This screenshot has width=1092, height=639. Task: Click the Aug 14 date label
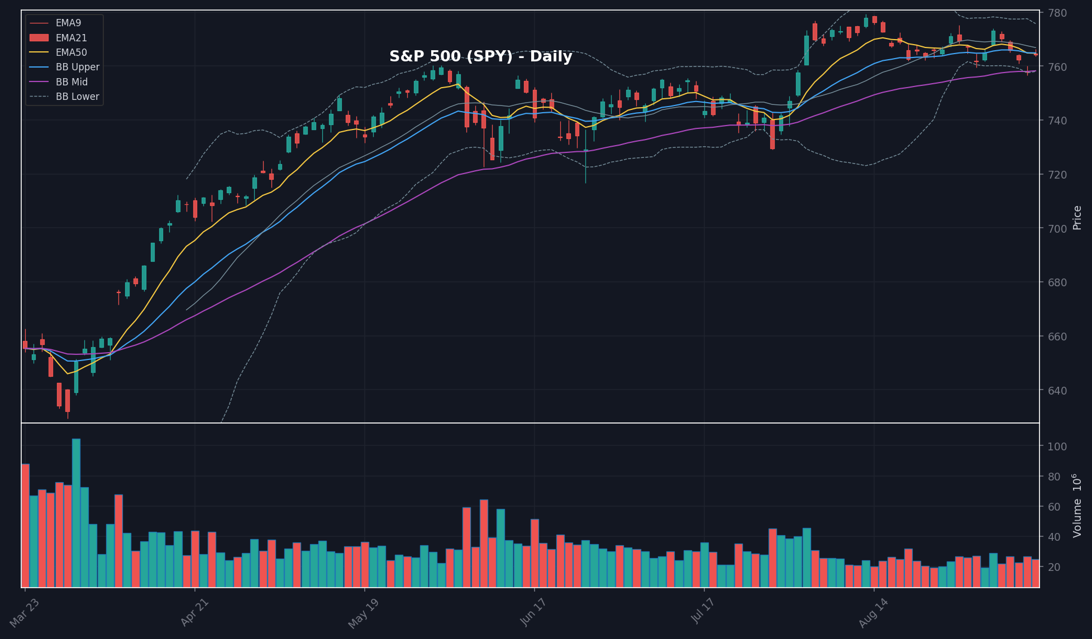pyautogui.click(x=873, y=613)
